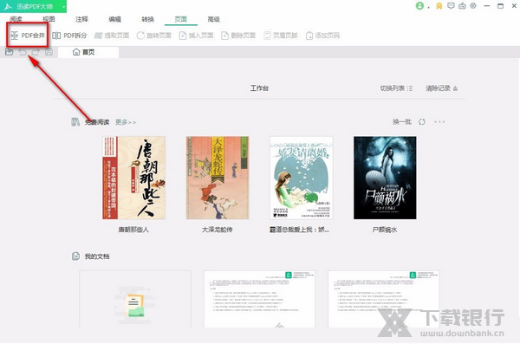Select the 提取页面 extract pages tool

pos(112,36)
